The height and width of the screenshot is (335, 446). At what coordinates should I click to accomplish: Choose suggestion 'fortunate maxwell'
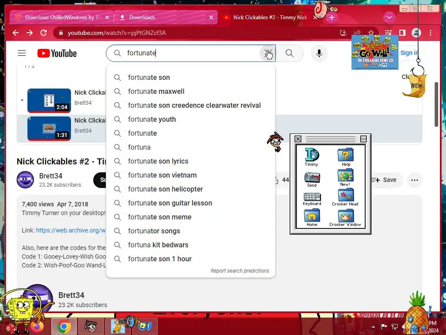click(x=191, y=92)
